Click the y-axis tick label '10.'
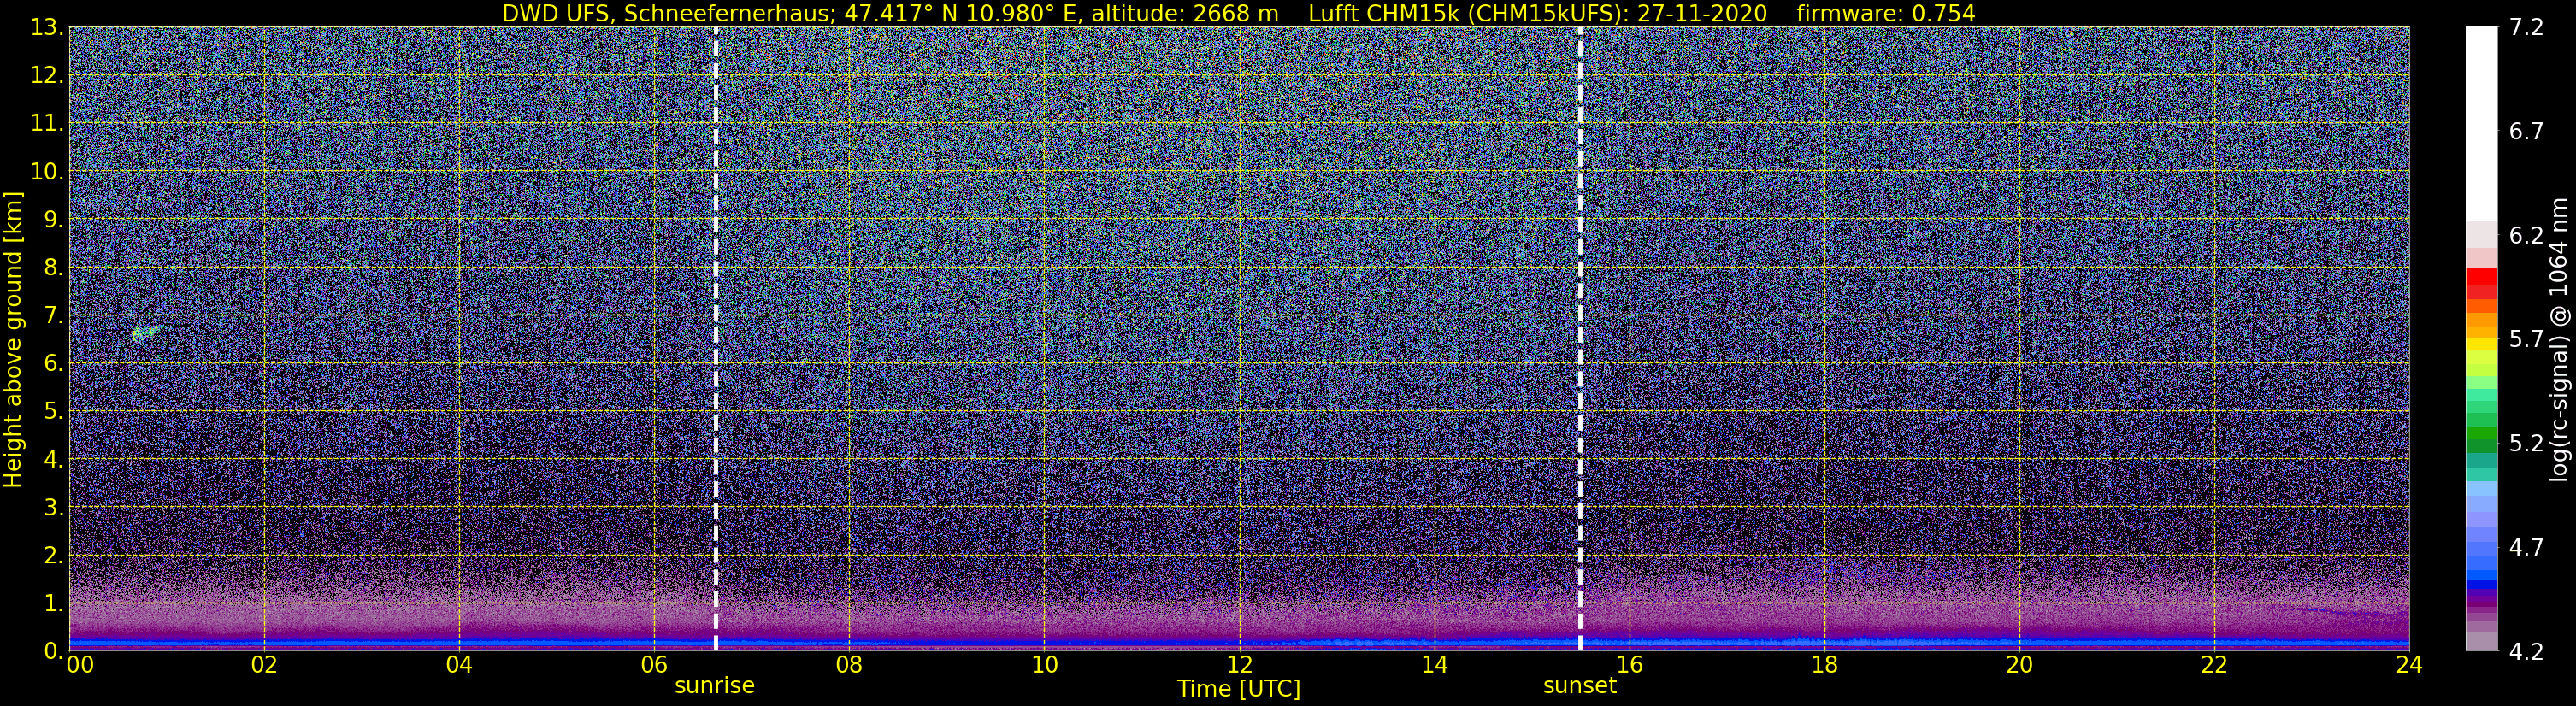2576x706 pixels. coord(47,172)
